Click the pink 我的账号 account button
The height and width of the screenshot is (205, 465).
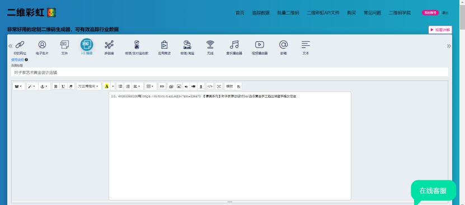tap(430, 13)
